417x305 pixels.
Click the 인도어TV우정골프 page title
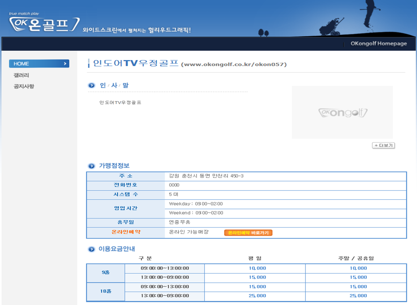coord(136,63)
